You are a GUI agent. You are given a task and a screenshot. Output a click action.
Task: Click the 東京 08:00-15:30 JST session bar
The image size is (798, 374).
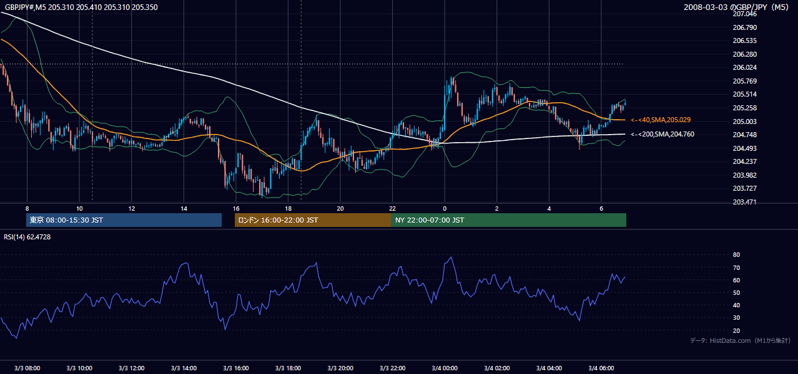coord(124,220)
